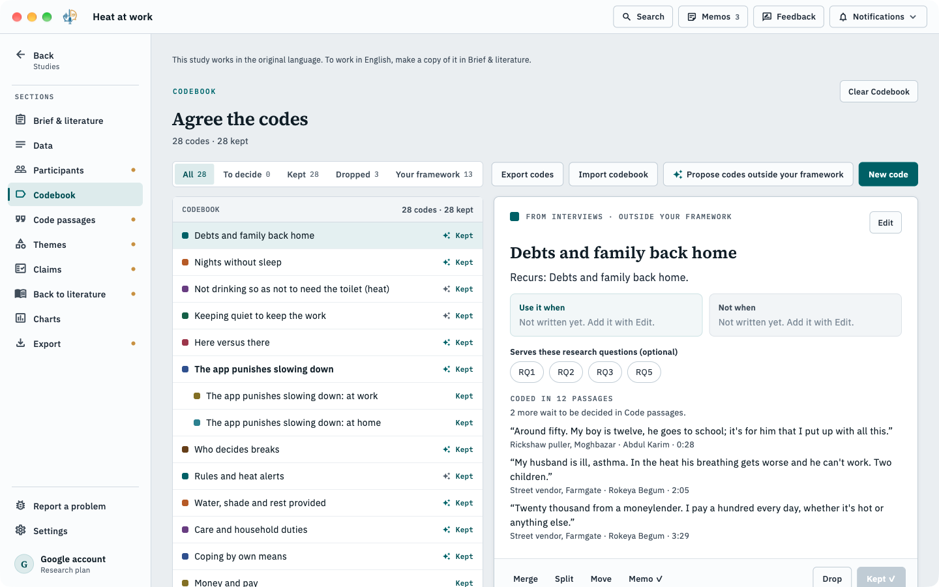The image size is (939, 587).
Task: Click the Charts bar chart icon
Action: coord(21,318)
